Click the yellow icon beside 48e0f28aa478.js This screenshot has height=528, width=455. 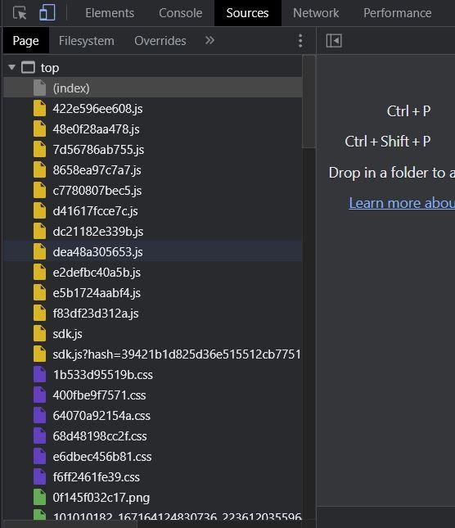39,129
